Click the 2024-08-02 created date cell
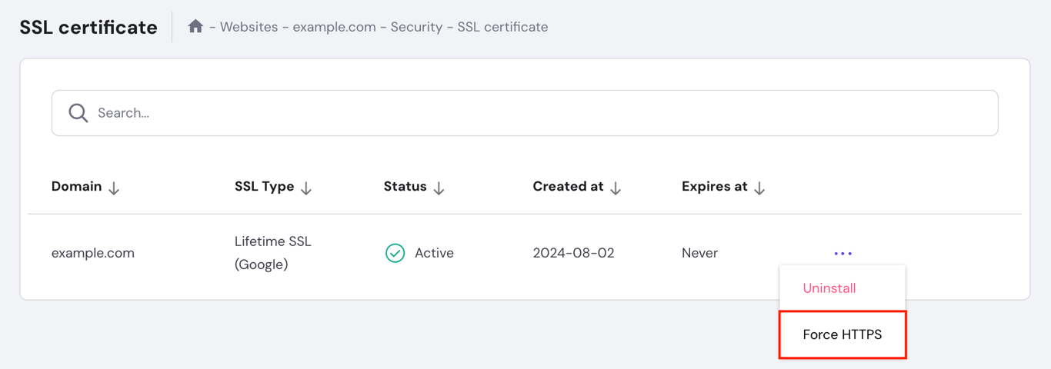 (573, 253)
